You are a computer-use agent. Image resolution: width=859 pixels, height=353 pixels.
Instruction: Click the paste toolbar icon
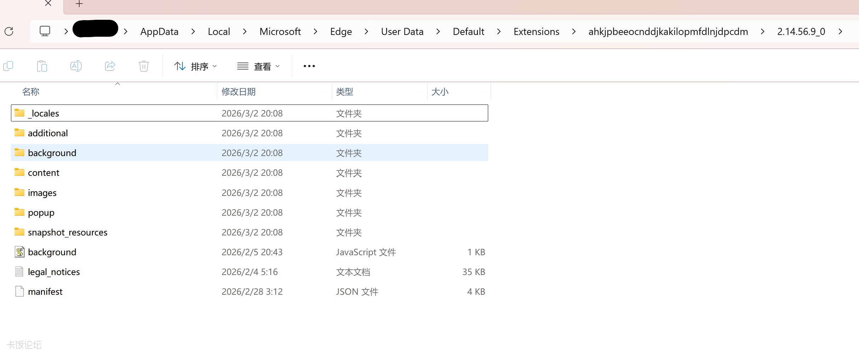[42, 66]
